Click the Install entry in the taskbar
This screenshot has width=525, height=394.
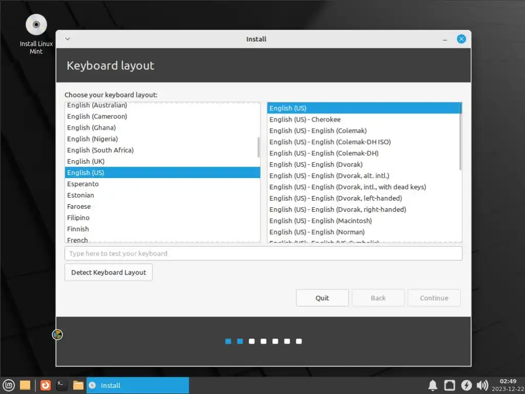pos(137,385)
